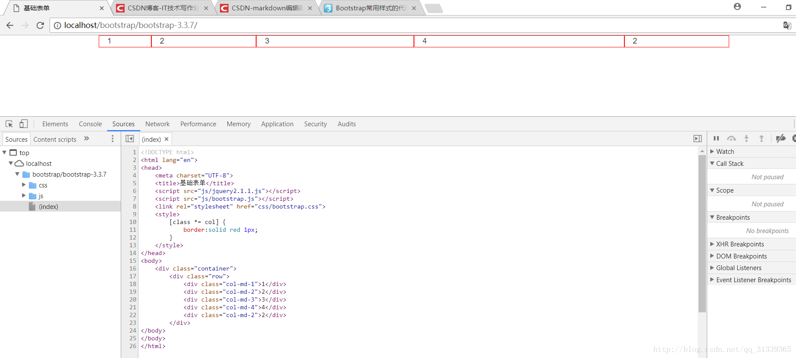Click the page column labeled 3

click(335, 41)
